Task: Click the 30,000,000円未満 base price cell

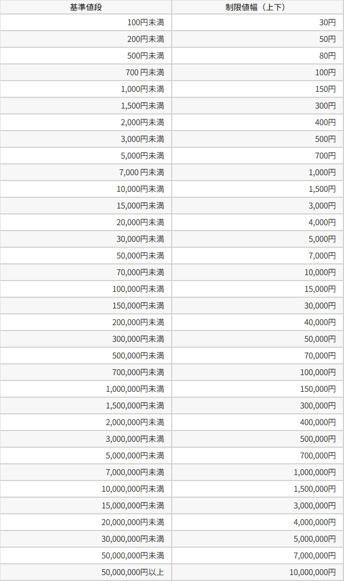Action: (x=133, y=539)
